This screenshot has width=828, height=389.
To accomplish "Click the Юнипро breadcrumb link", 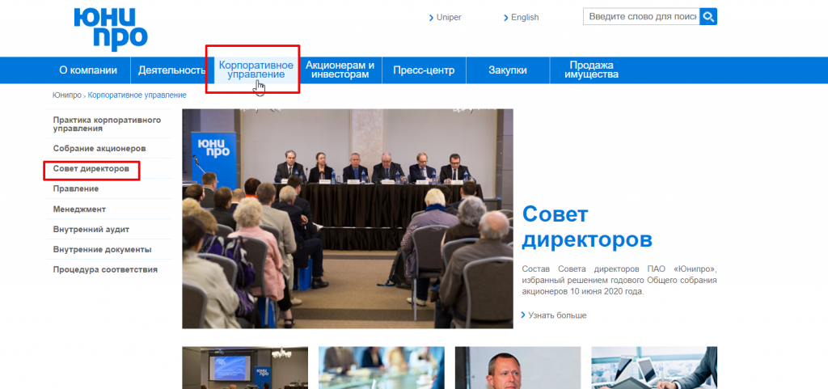I will coord(66,95).
